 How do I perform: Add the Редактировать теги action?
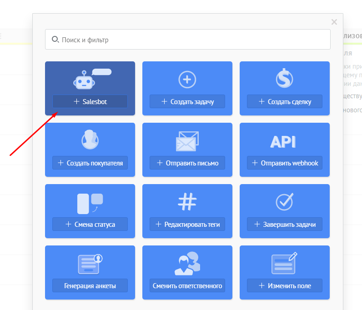click(187, 224)
